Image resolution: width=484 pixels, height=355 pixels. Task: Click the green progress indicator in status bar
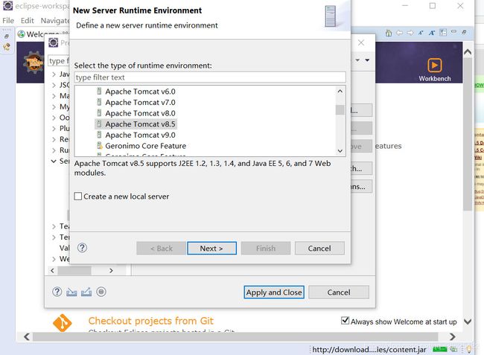click(440, 350)
